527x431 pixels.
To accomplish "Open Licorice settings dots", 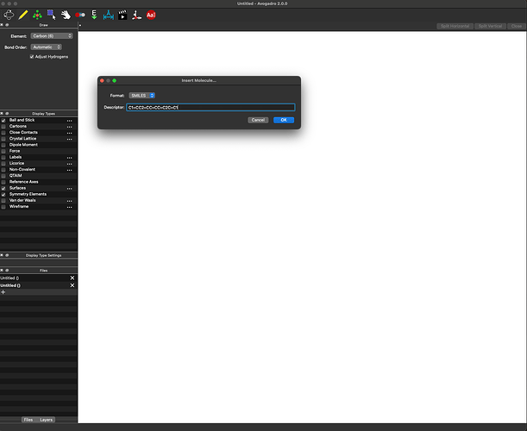I will pos(69,164).
